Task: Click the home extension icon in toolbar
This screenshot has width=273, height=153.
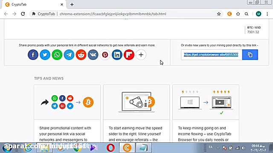Action: (238, 14)
